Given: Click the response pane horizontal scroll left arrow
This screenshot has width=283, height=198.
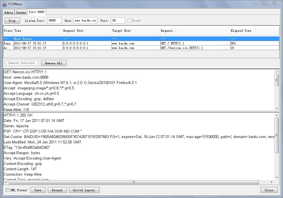Looking at the screenshot, I should click(x=6, y=182).
